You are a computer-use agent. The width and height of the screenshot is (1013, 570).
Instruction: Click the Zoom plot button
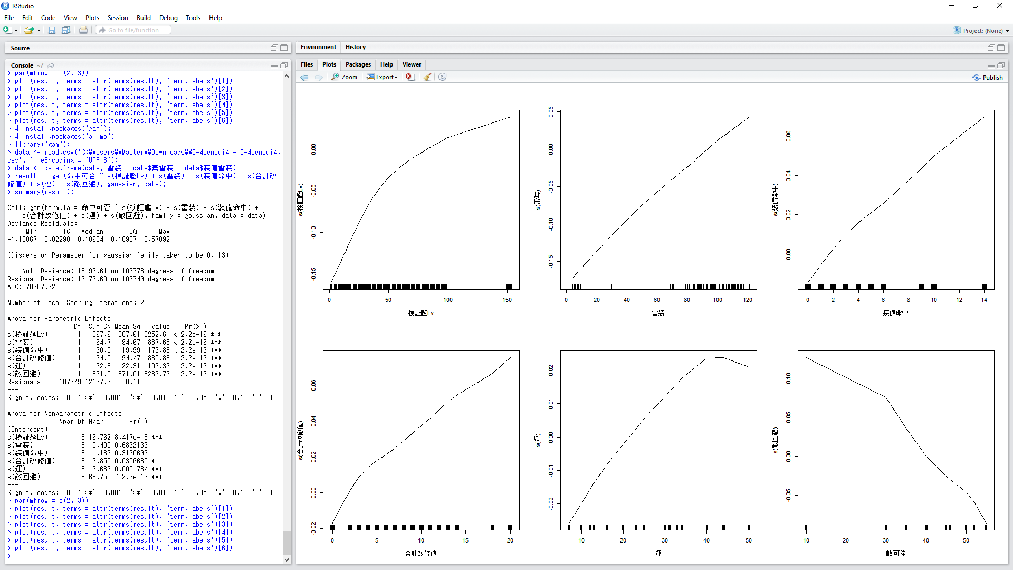click(344, 77)
